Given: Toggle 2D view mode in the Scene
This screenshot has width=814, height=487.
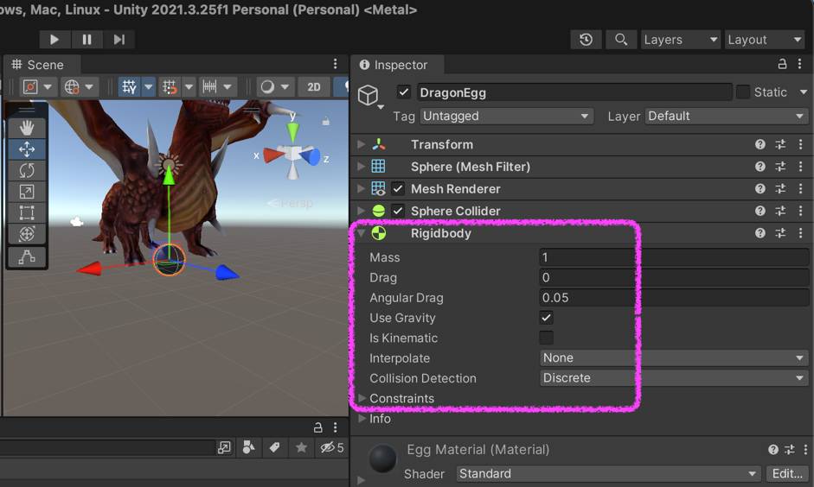Looking at the screenshot, I should tap(314, 86).
